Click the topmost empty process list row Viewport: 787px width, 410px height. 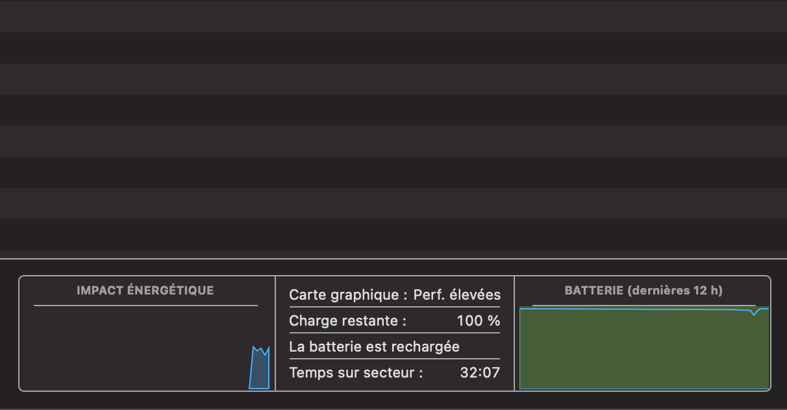pos(393,16)
